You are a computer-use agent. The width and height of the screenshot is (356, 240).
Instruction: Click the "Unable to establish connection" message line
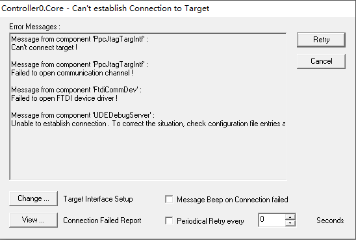(148, 124)
